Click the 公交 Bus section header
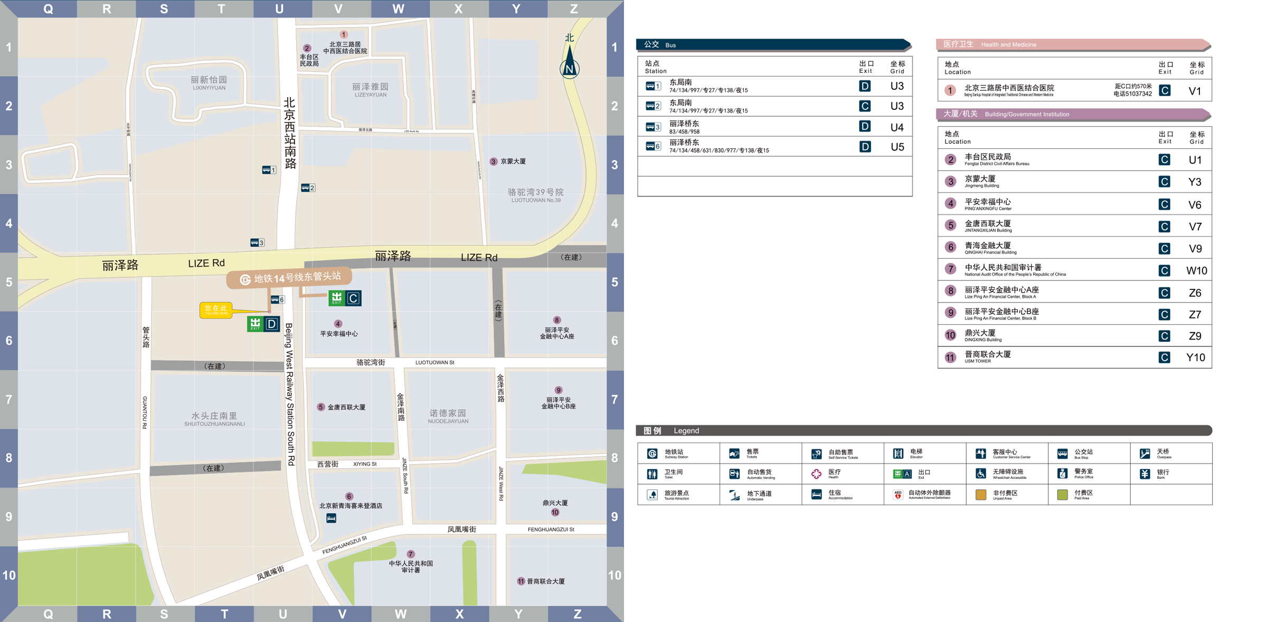 click(774, 45)
